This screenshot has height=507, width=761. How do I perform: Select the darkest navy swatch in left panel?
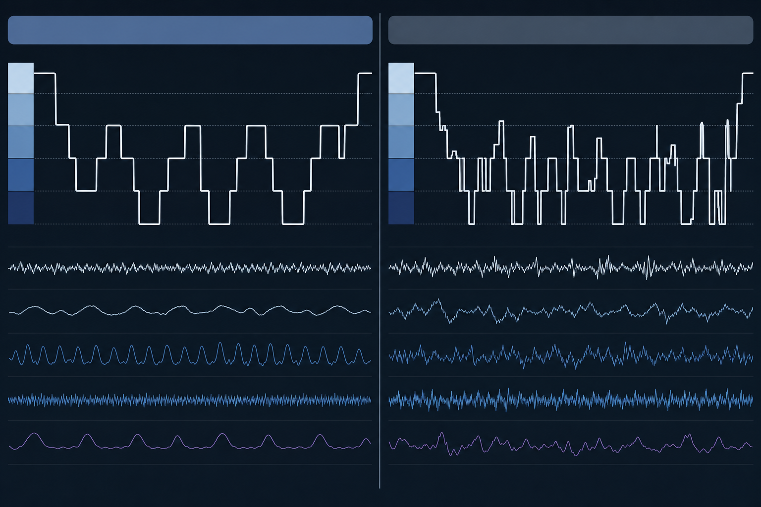[21, 208]
